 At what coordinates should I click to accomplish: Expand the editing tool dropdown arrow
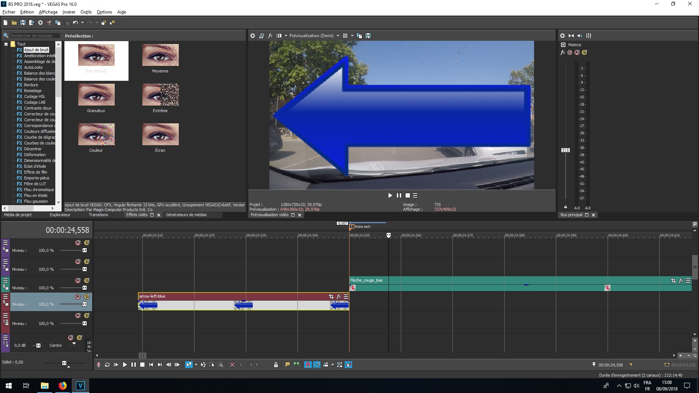click(x=196, y=365)
